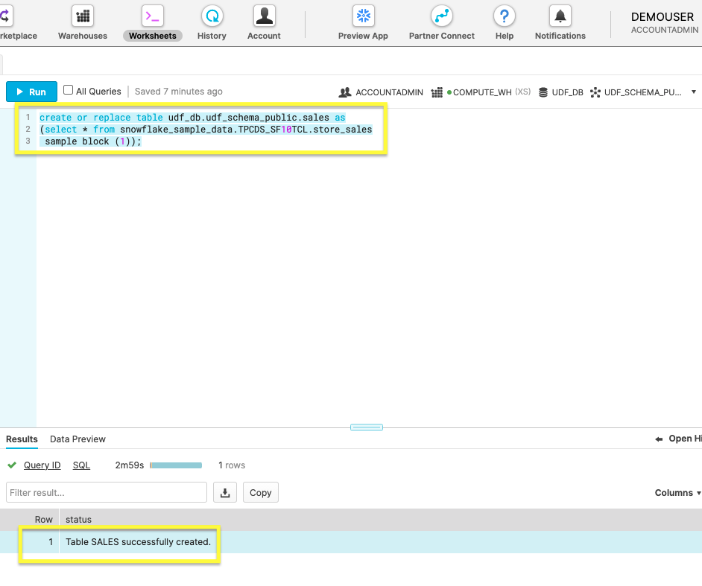702x586 pixels.
Task: Click the Copy results button
Action: pyautogui.click(x=260, y=492)
